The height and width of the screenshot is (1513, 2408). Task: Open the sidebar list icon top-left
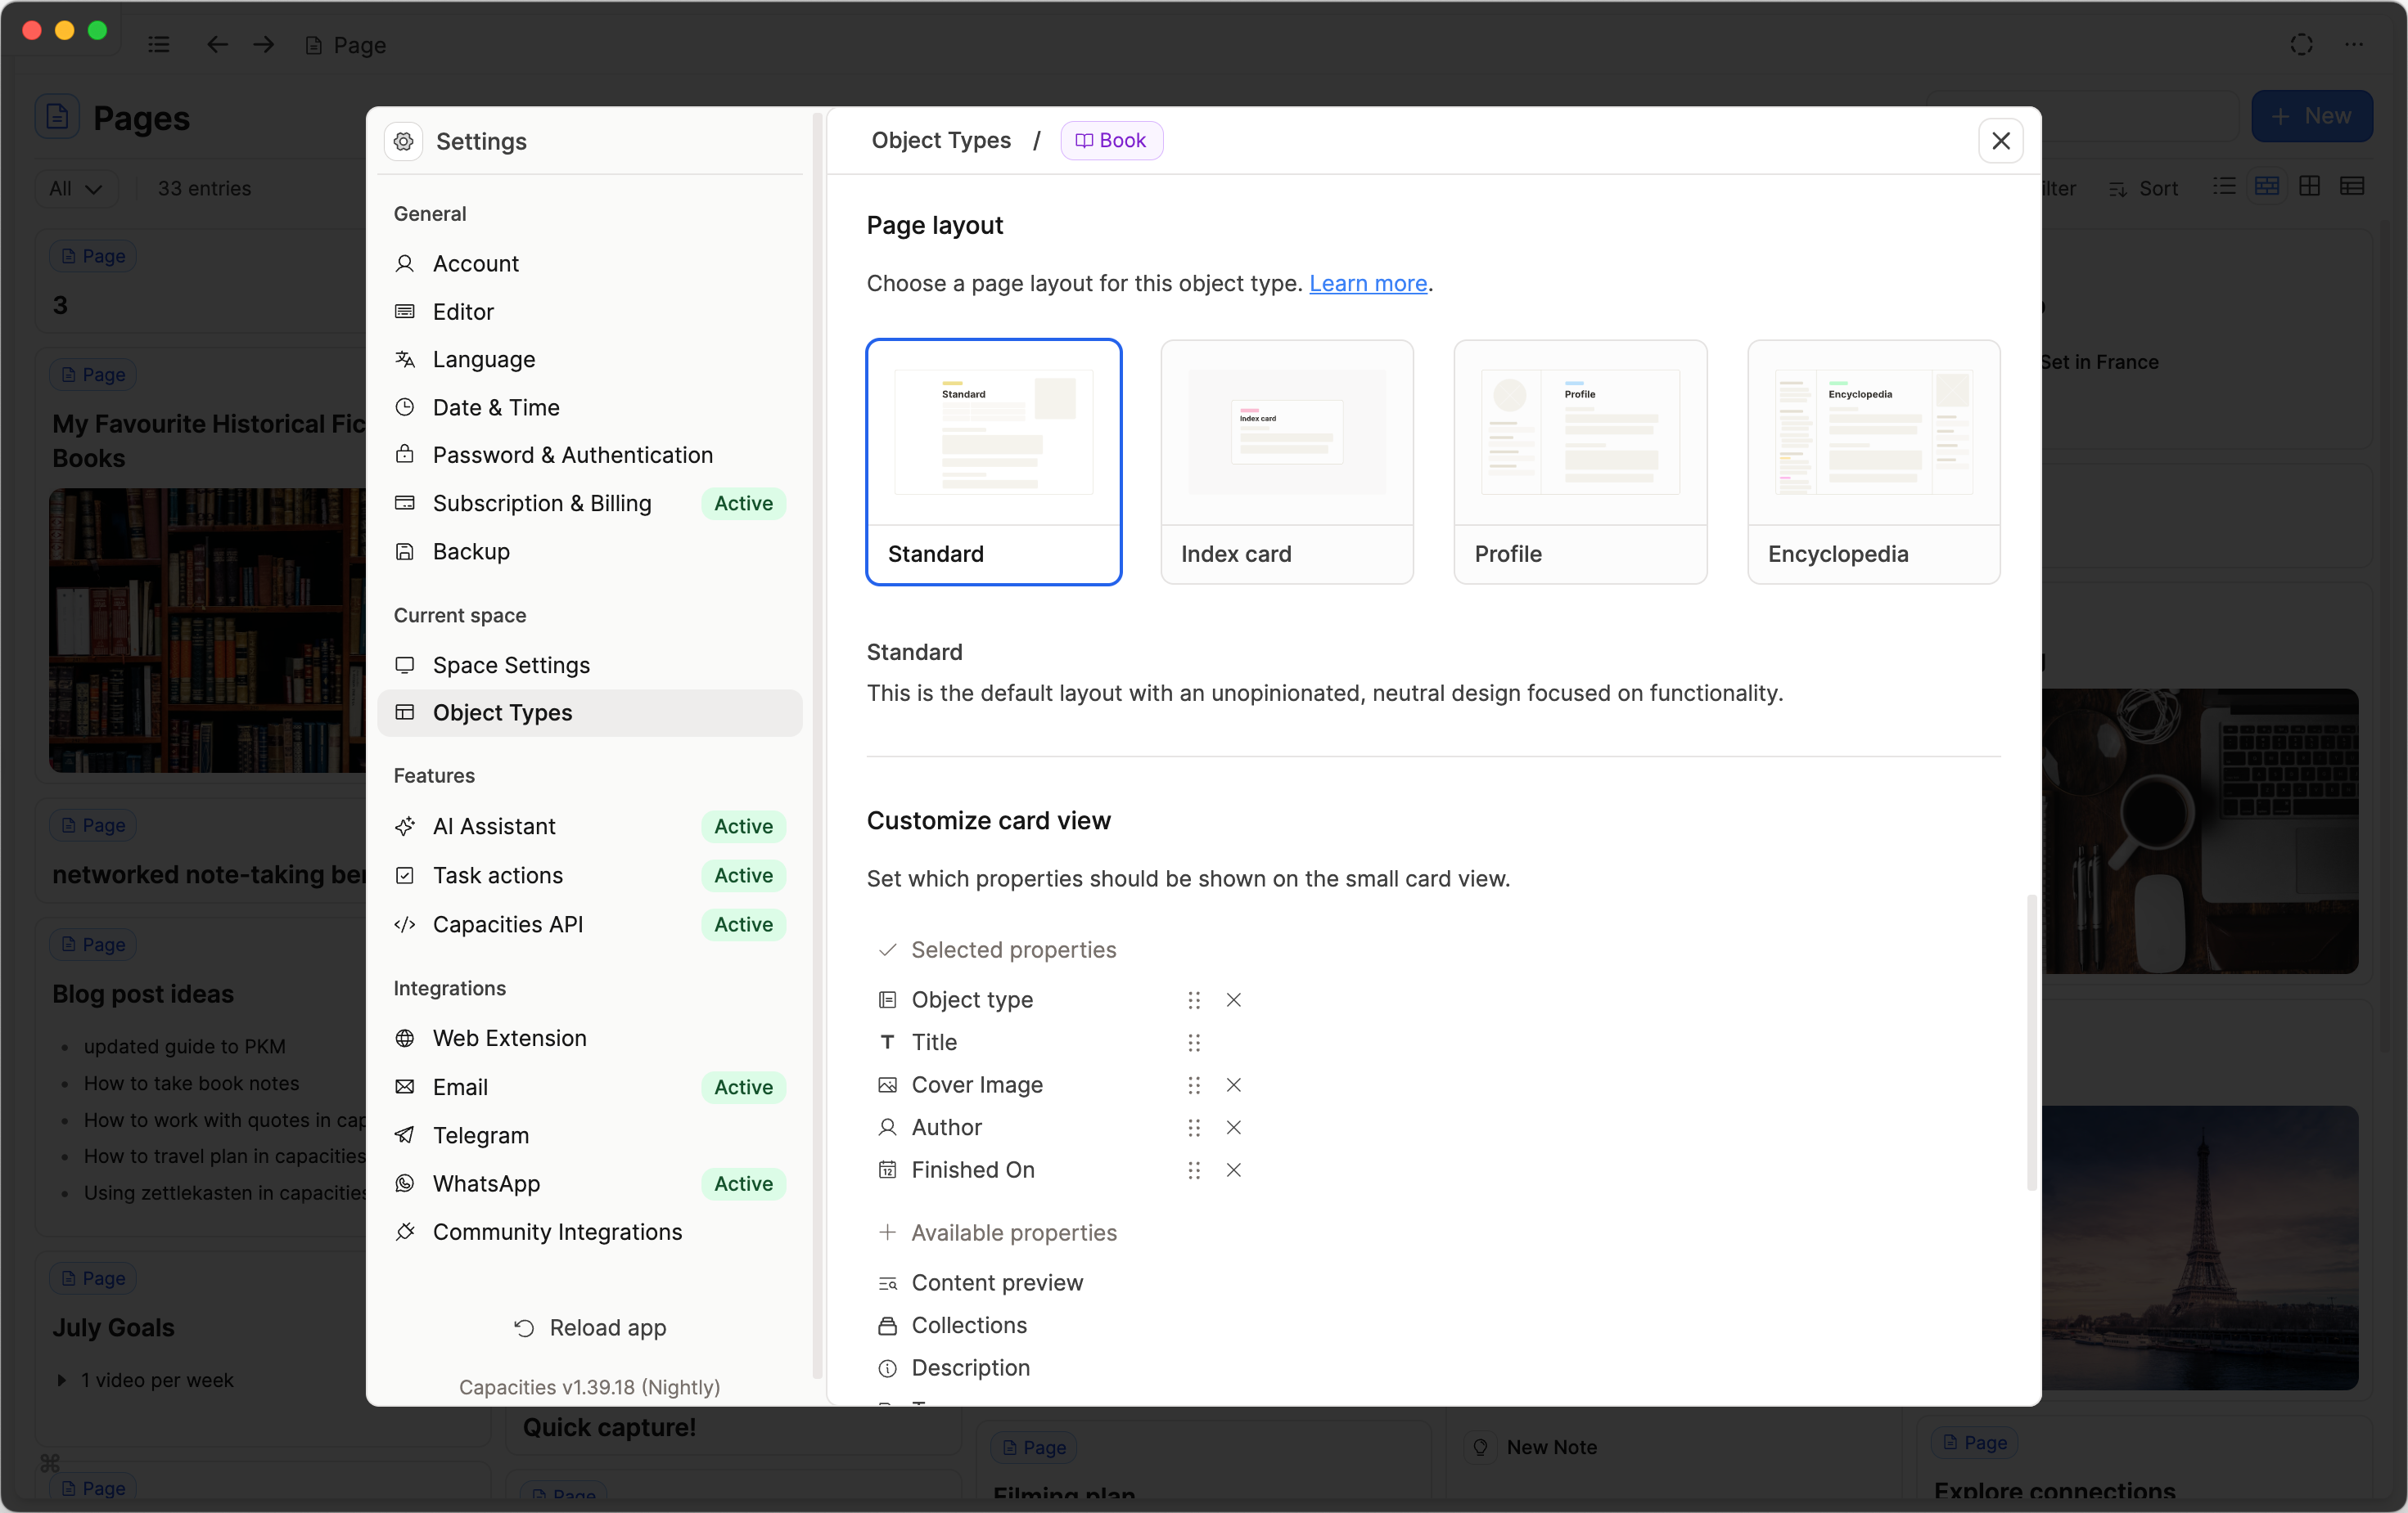click(x=157, y=45)
